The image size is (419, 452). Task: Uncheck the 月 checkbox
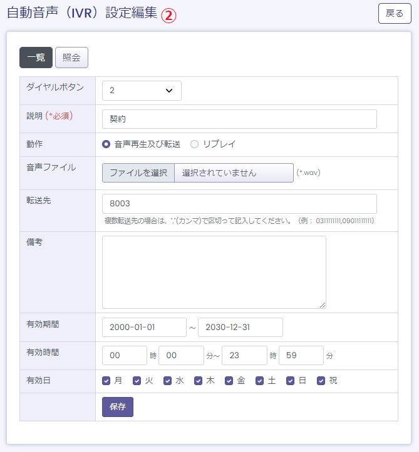pyautogui.click(x=106, y=380)
